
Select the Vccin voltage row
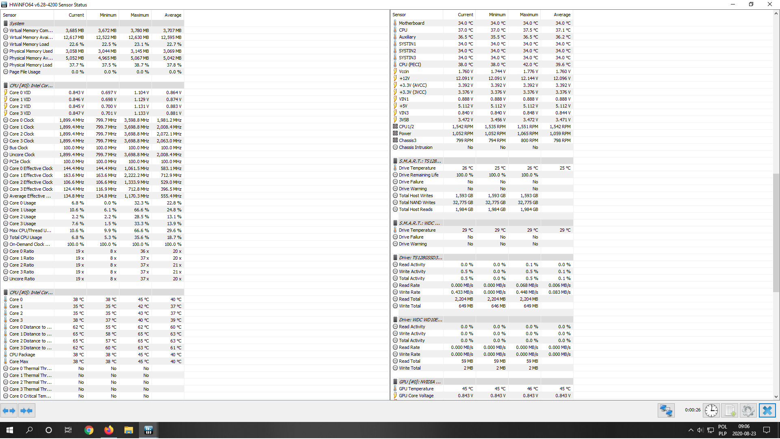pyautogui.click(x=482, y=71)
